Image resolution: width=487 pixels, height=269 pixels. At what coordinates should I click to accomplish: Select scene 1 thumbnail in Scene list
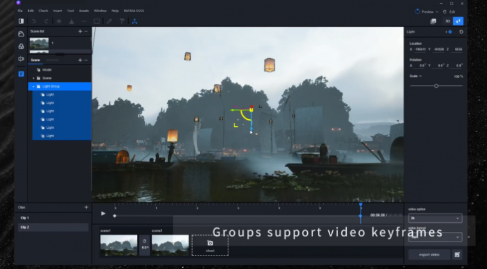click(39, 43)
